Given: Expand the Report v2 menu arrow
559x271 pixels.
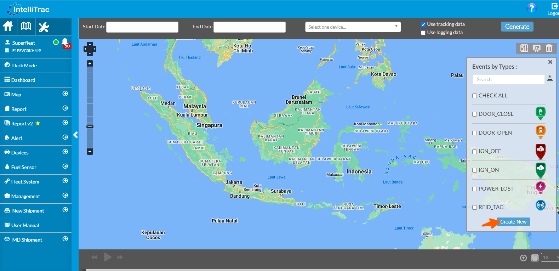Looking at the screenshot, I should (65, 123).
